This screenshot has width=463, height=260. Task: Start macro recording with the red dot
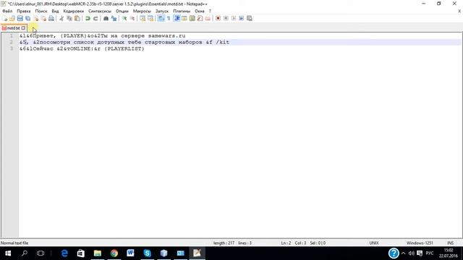[x=218, y=18]
